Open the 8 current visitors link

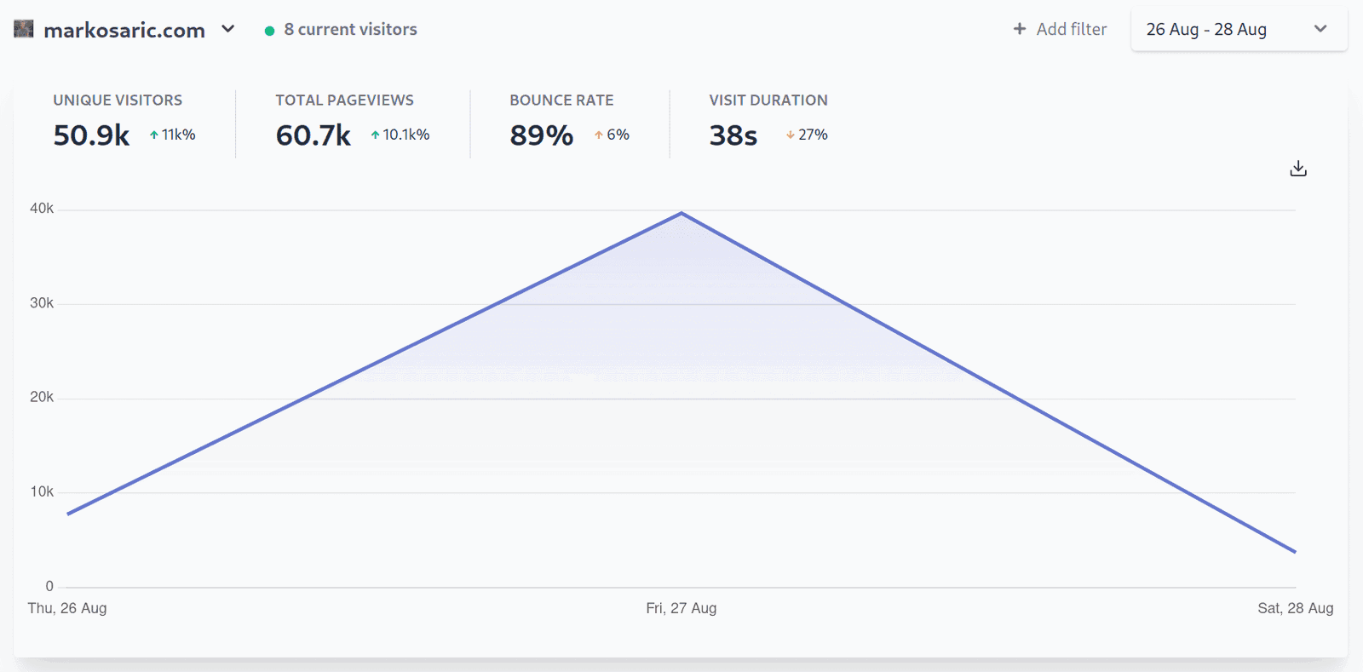coord(350,29)
